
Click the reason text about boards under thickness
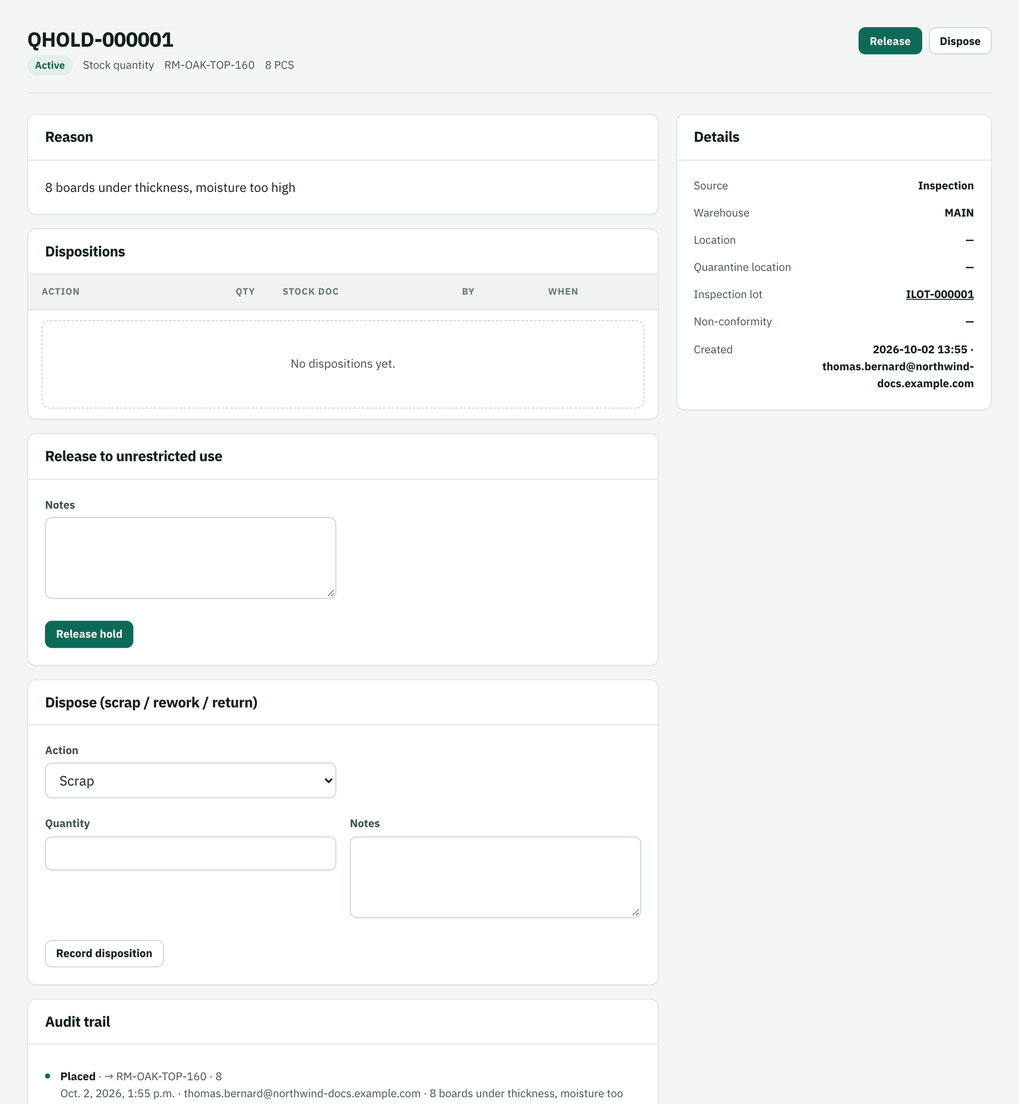pyautogui.click(x=170, y=187)
